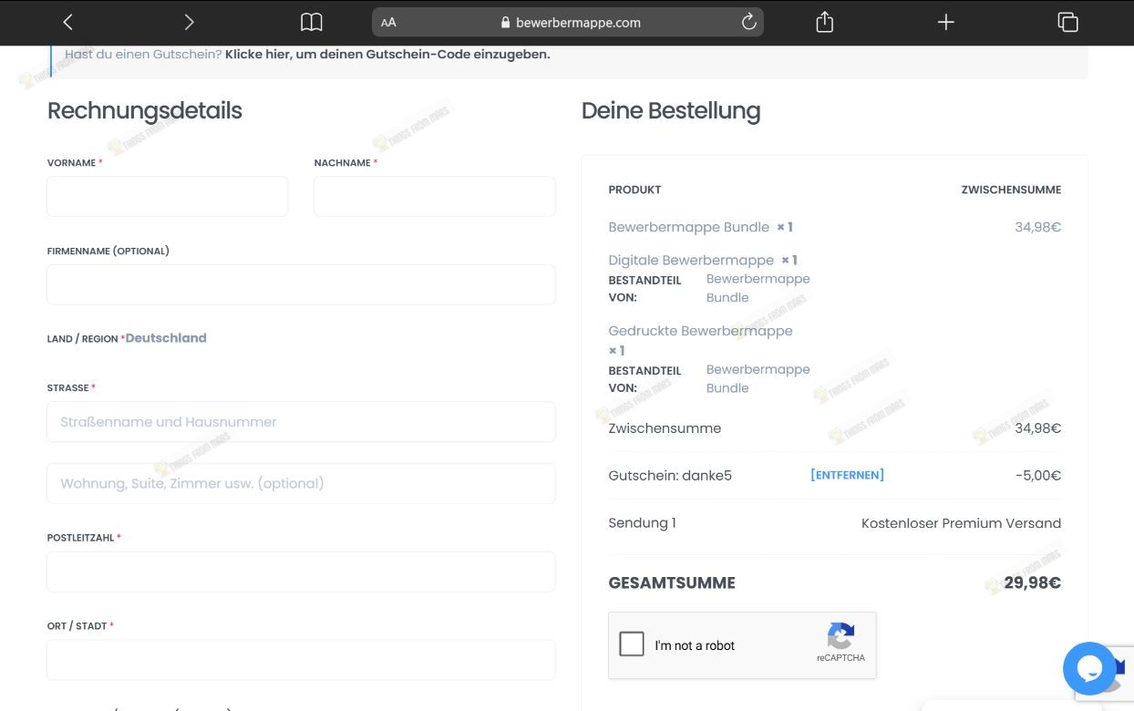Open the Gedruckte Bewerbermappe product link
This screenshot has height=711, width=1134.
(700, 331)
